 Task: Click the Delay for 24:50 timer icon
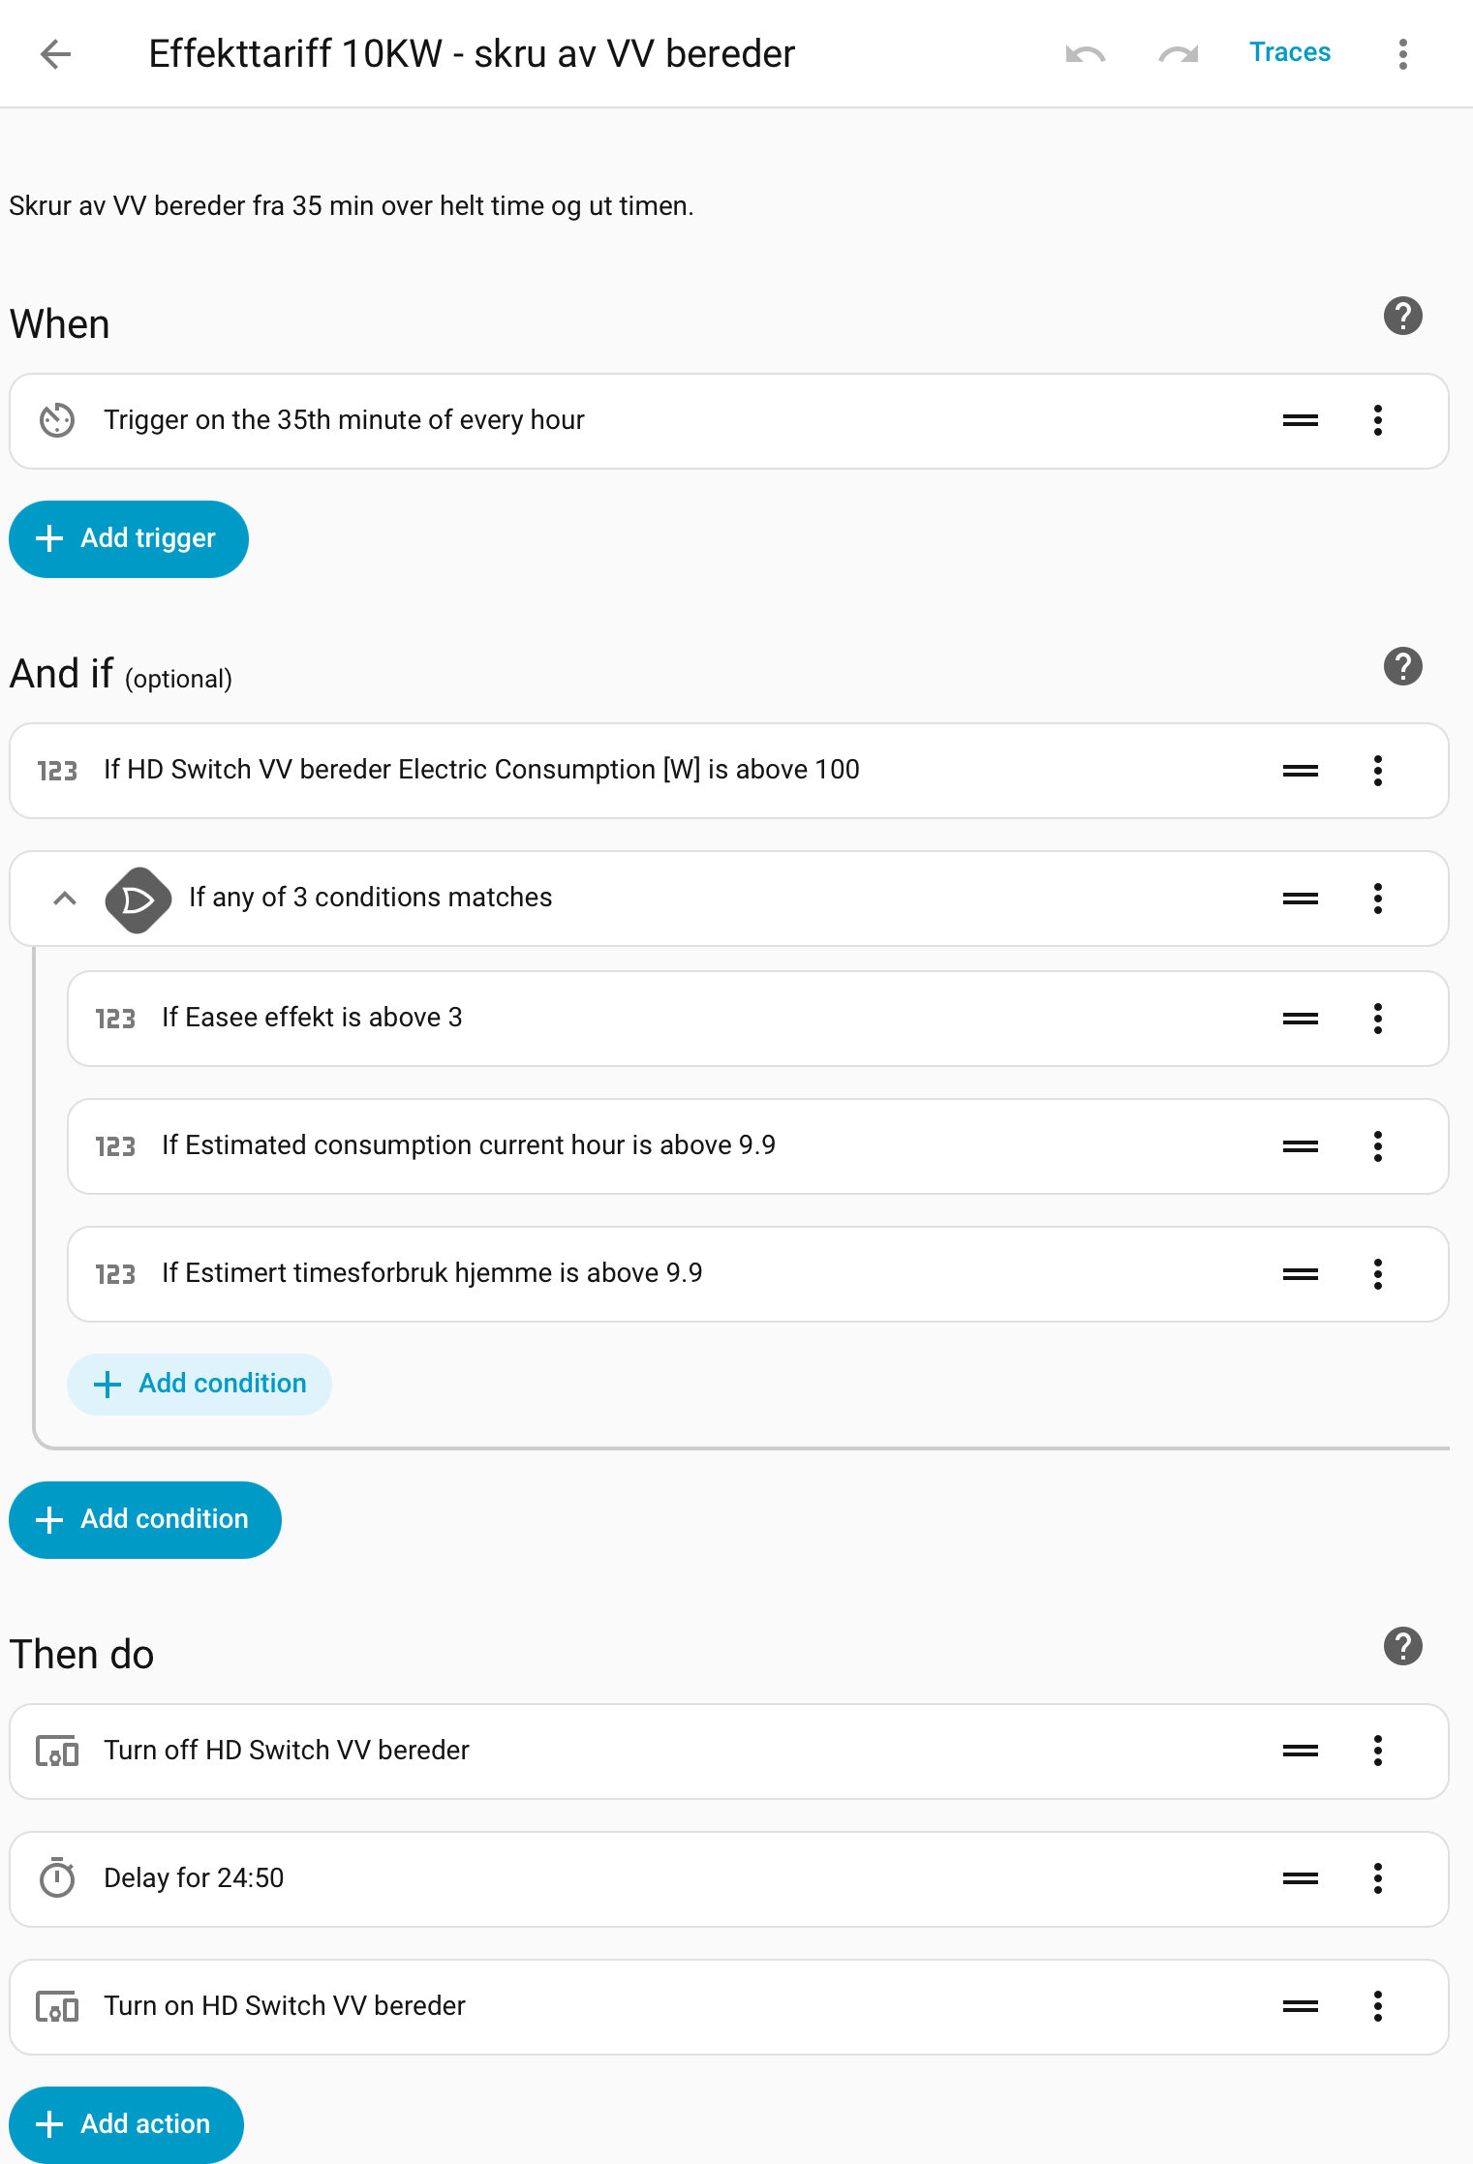coord(57,1878)
